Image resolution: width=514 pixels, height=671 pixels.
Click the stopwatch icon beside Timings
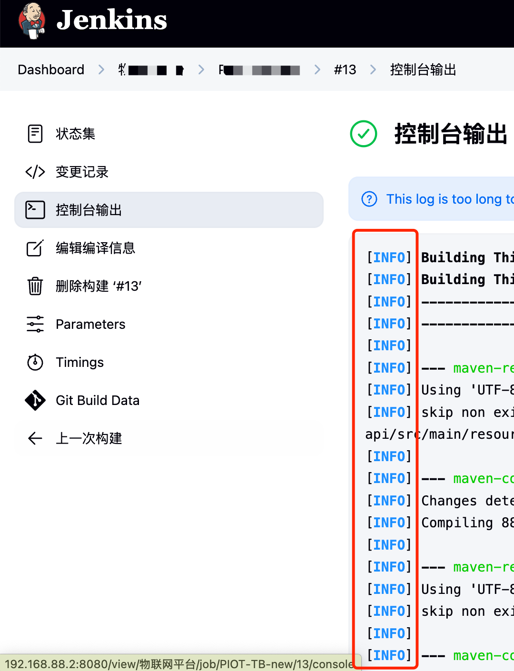coord(35,362)
